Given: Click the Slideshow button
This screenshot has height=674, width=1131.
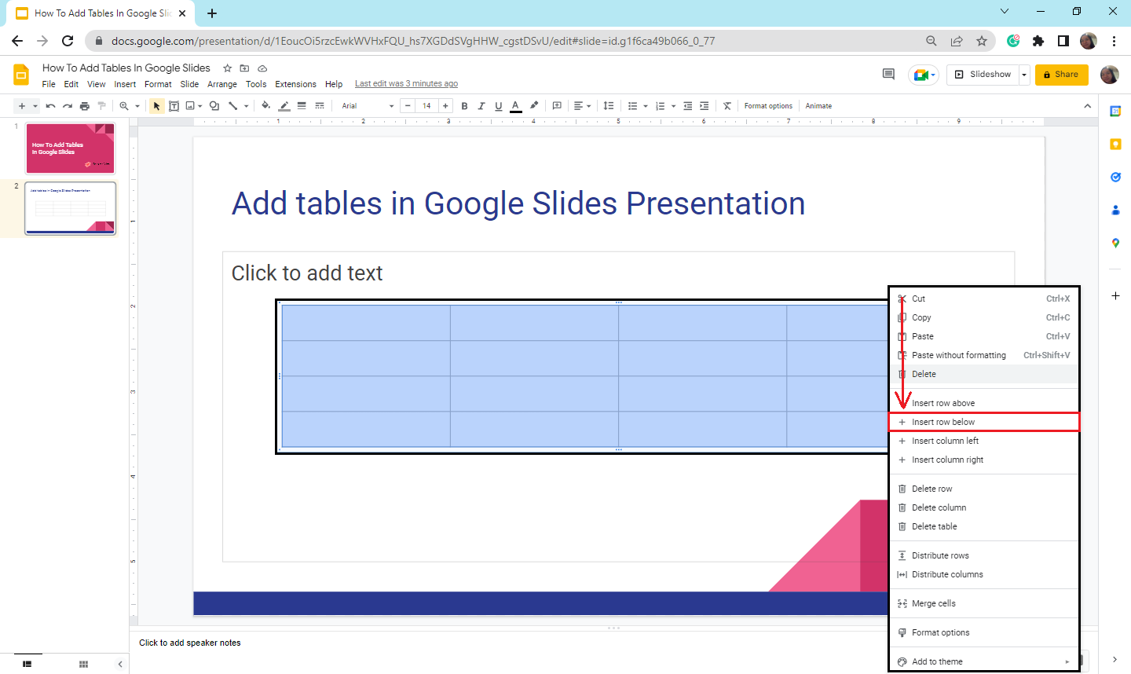Looking at the screenshot, I should (983, 75).
